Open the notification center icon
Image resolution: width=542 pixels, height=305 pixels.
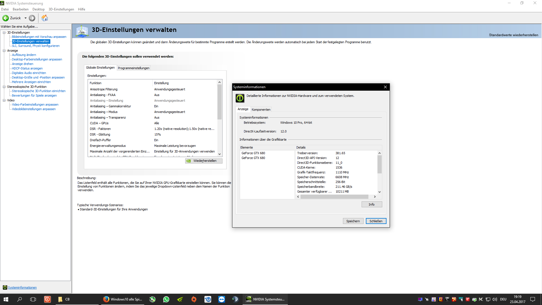pos(533,299)
